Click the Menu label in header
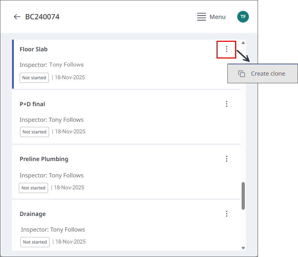 (218, 17)
